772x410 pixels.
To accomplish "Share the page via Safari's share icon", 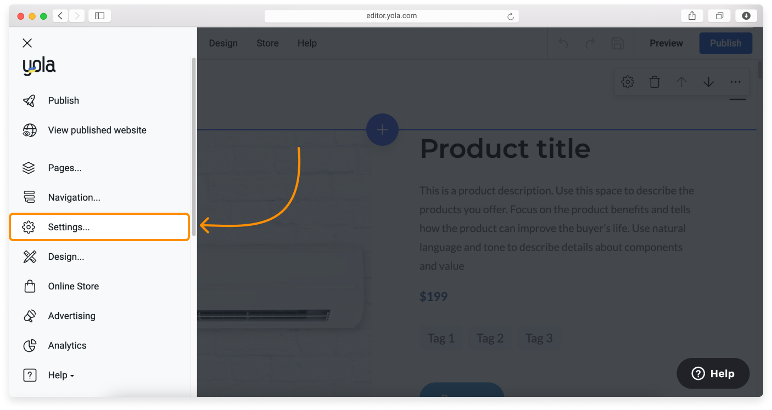I will 691,15.
